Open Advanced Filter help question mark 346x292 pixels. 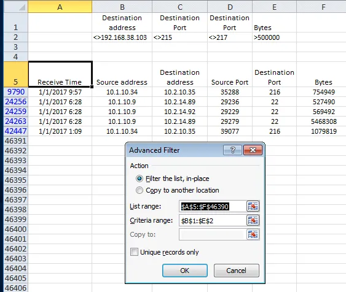click(x=232, y=150)
